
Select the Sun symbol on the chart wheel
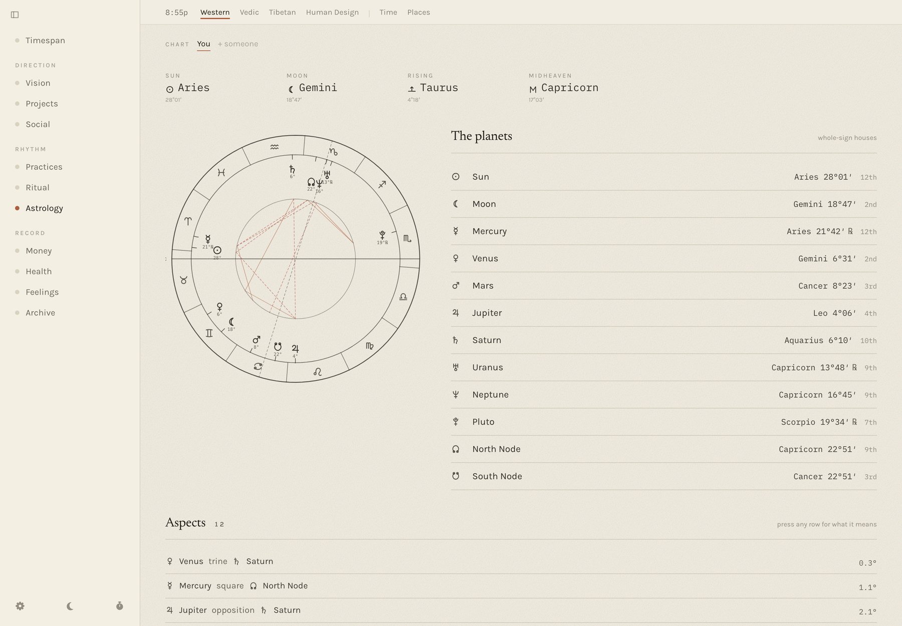(217, 250)
